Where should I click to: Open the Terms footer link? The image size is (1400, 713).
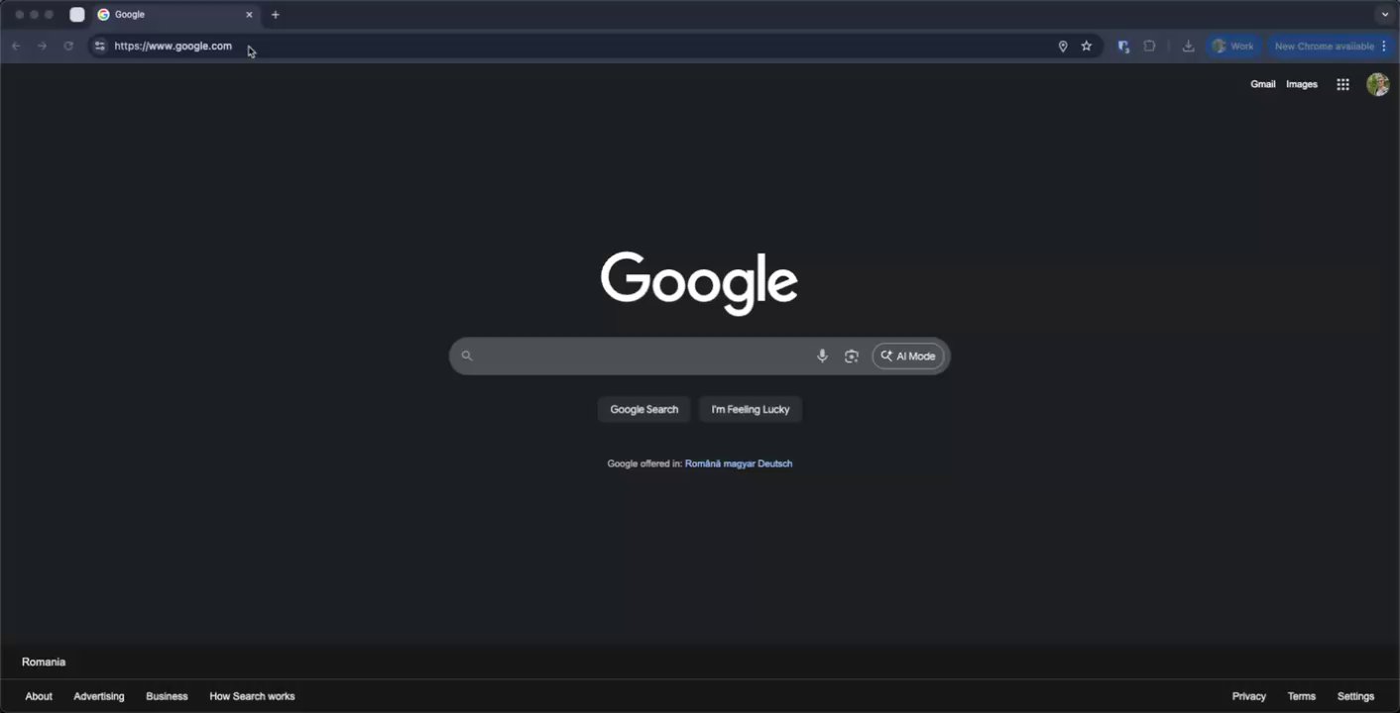point(1302,696)
